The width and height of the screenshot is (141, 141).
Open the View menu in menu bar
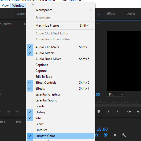point(5,6)
